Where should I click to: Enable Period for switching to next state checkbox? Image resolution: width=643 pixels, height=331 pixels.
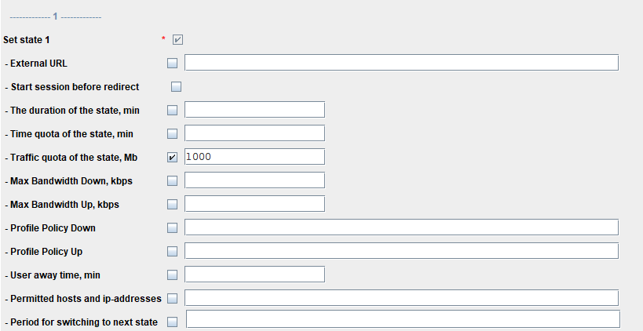tap(173, 322)
